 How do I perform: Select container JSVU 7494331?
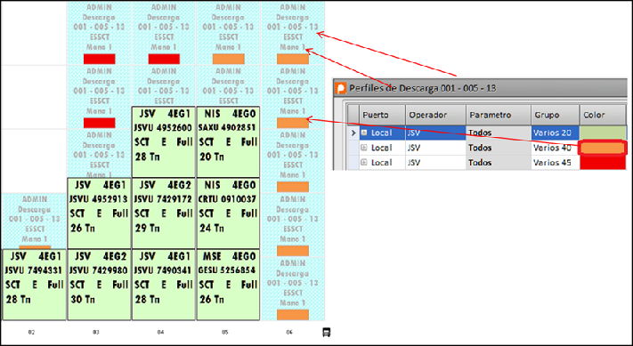point(35,285)
